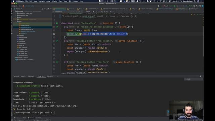Screen dimensions: 215x121
Task: Collapse the test folder in project tree
Action: click(x=16, y=21)
